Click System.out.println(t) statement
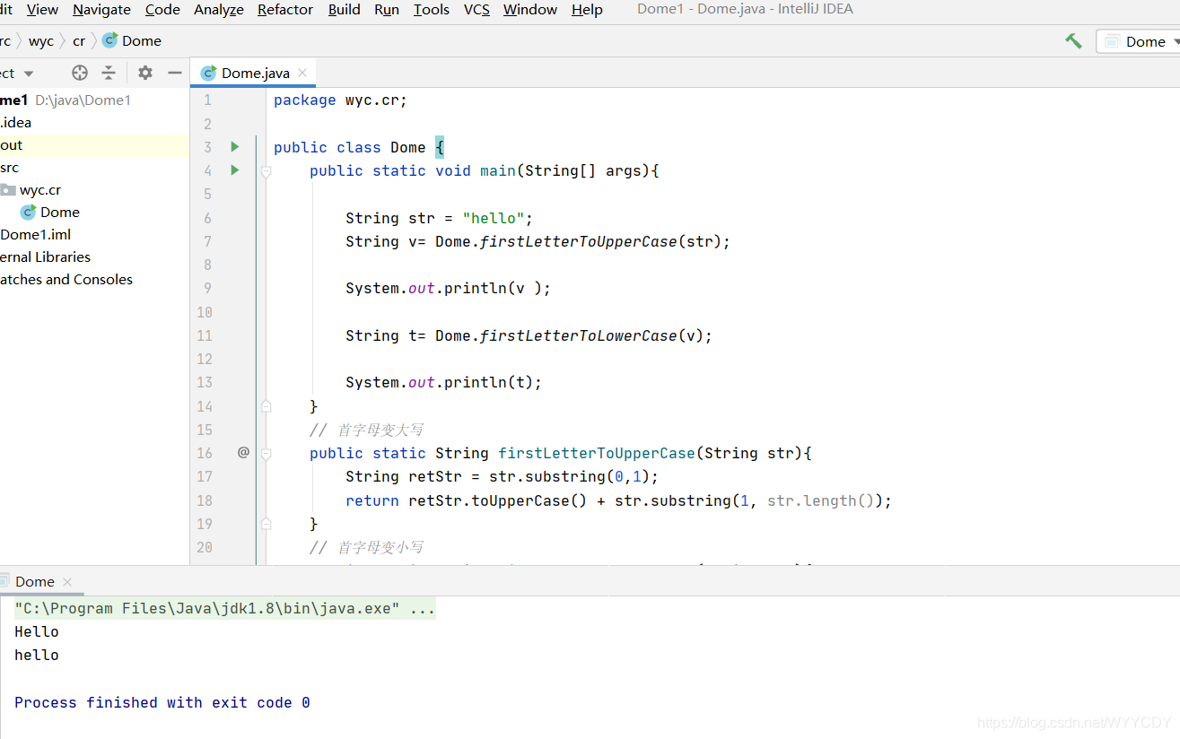Screen dimensions: 1180x739 [x=444, y=383]
